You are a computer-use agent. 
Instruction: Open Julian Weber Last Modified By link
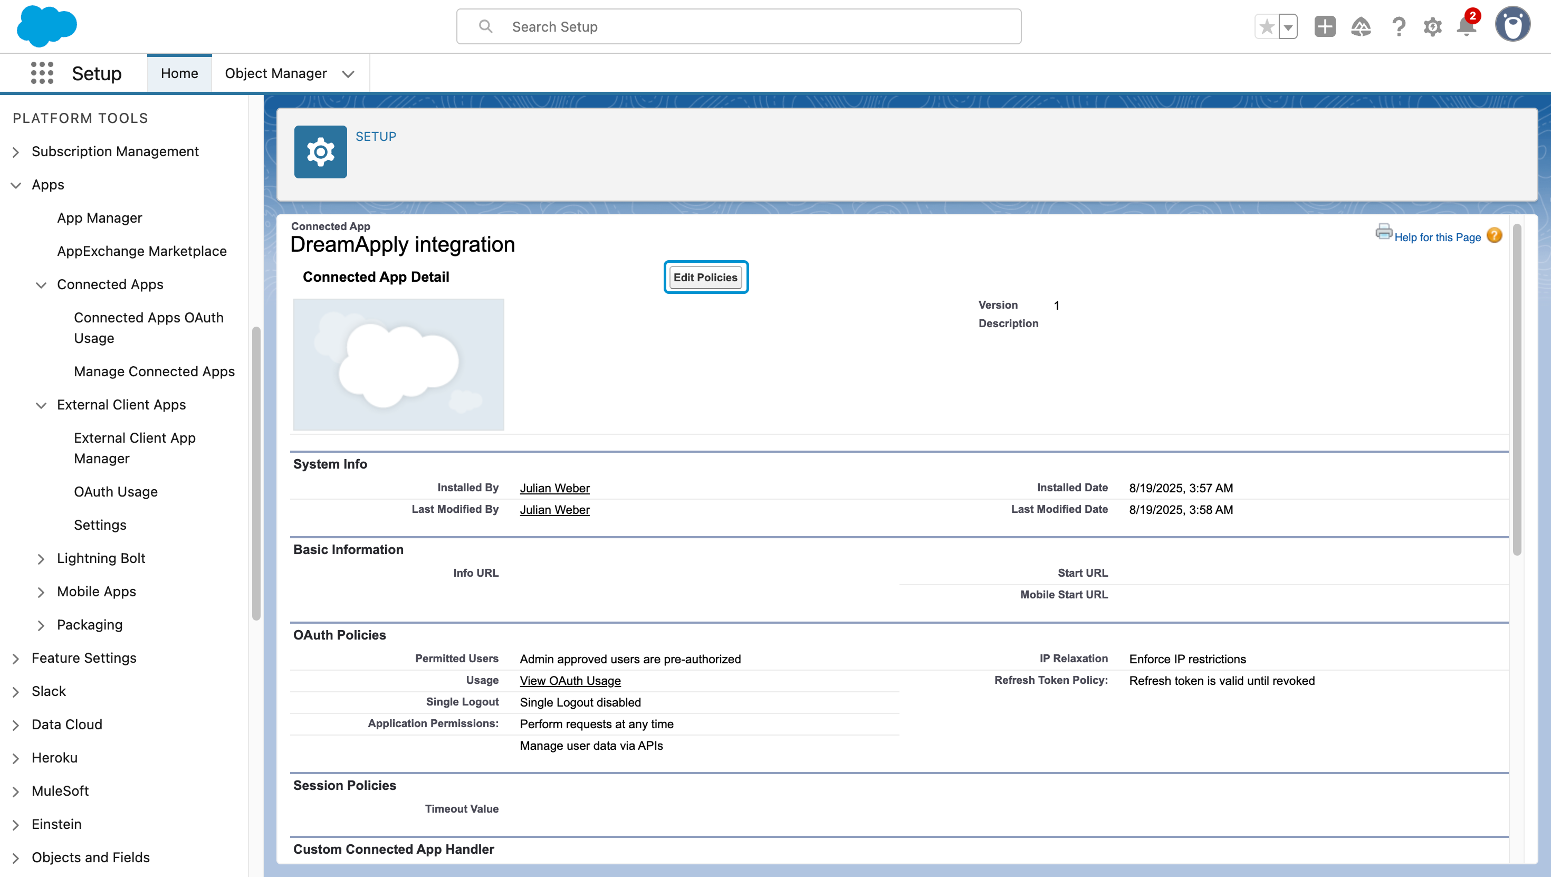pos(554,510)
